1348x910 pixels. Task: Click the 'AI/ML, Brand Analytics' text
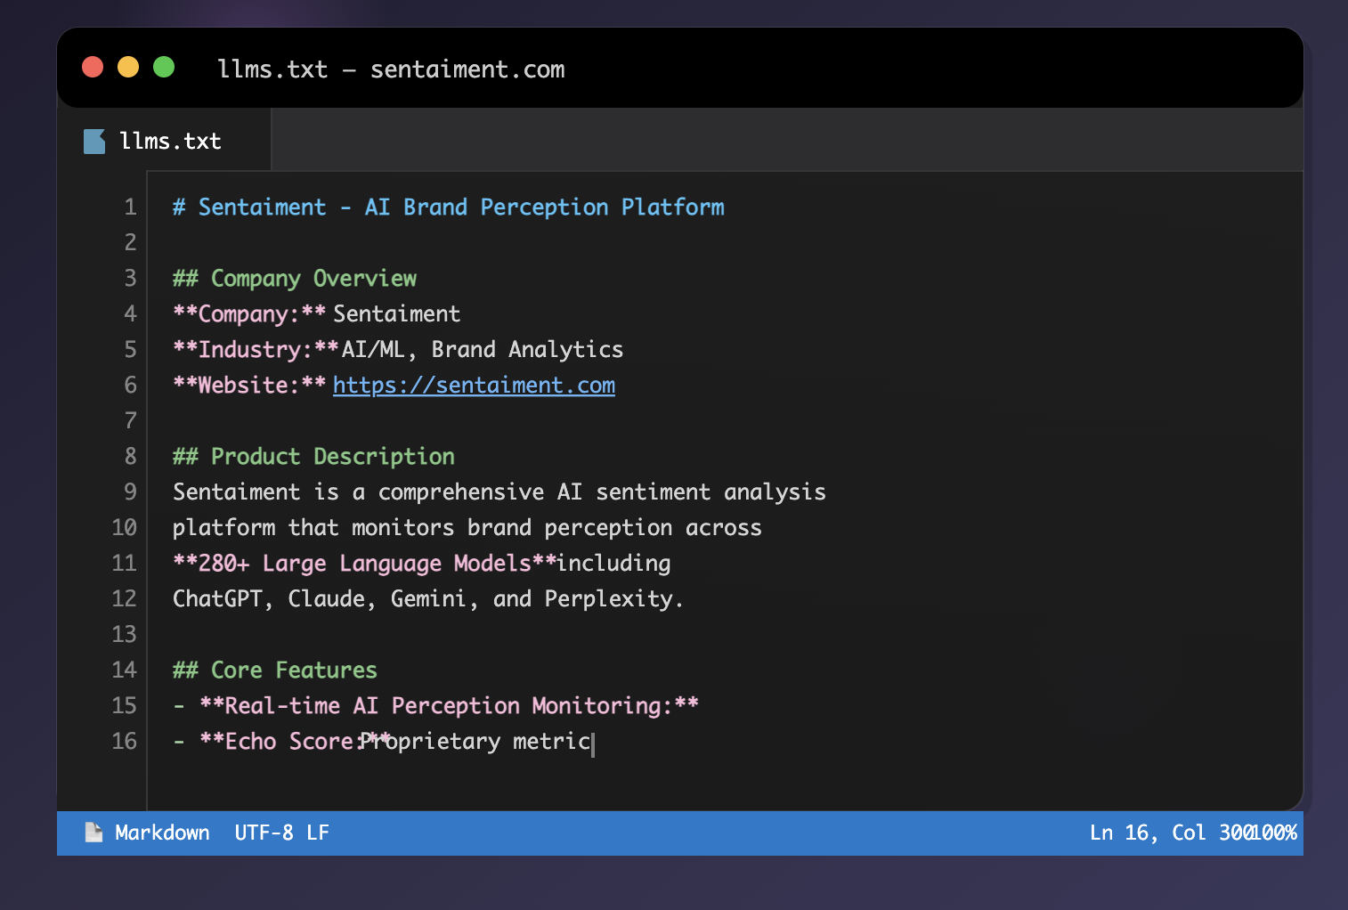[x=483, y=350]
